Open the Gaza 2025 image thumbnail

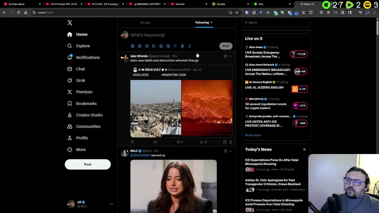(156, 109)
